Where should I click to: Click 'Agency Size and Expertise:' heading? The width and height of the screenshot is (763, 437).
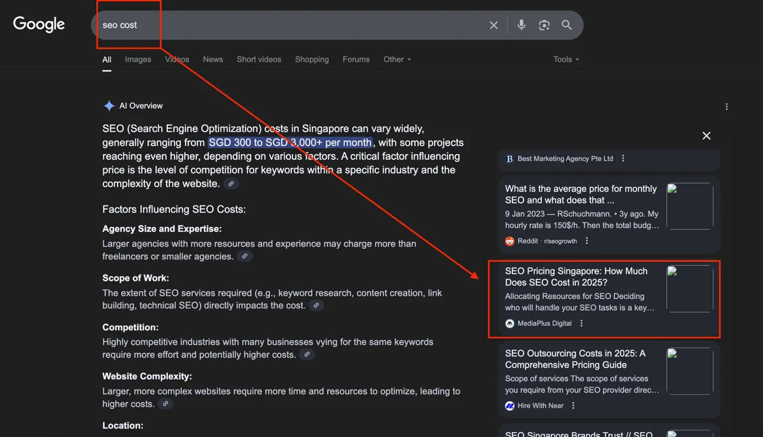[x=162, y=229]
